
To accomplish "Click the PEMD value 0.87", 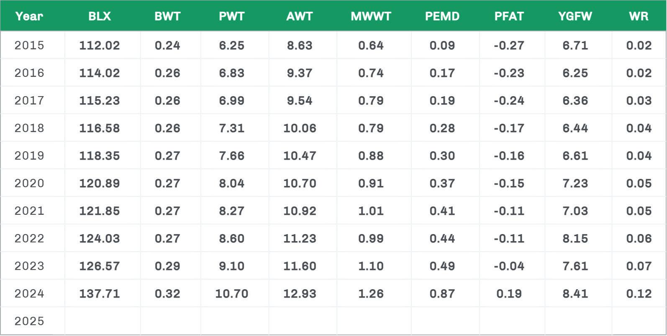I will (442, 293).
